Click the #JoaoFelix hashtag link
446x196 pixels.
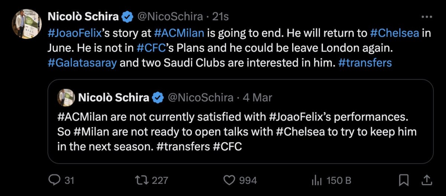tap(75, 33)
